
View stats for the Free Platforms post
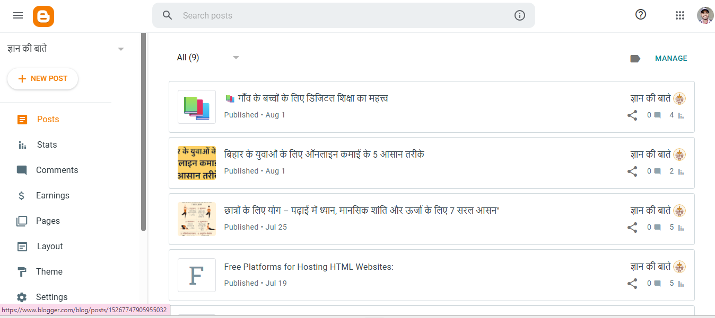(x=681, y=283)
